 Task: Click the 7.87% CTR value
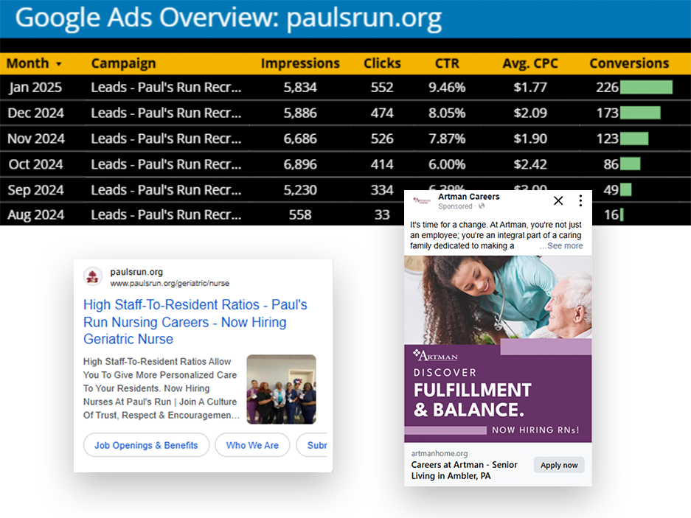point(447,139)
